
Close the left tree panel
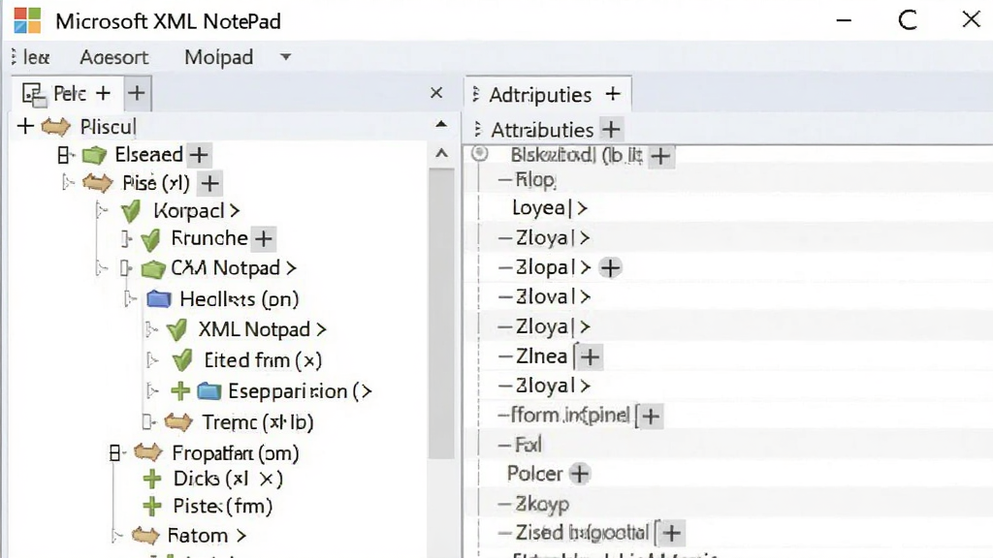pos(436,93)
